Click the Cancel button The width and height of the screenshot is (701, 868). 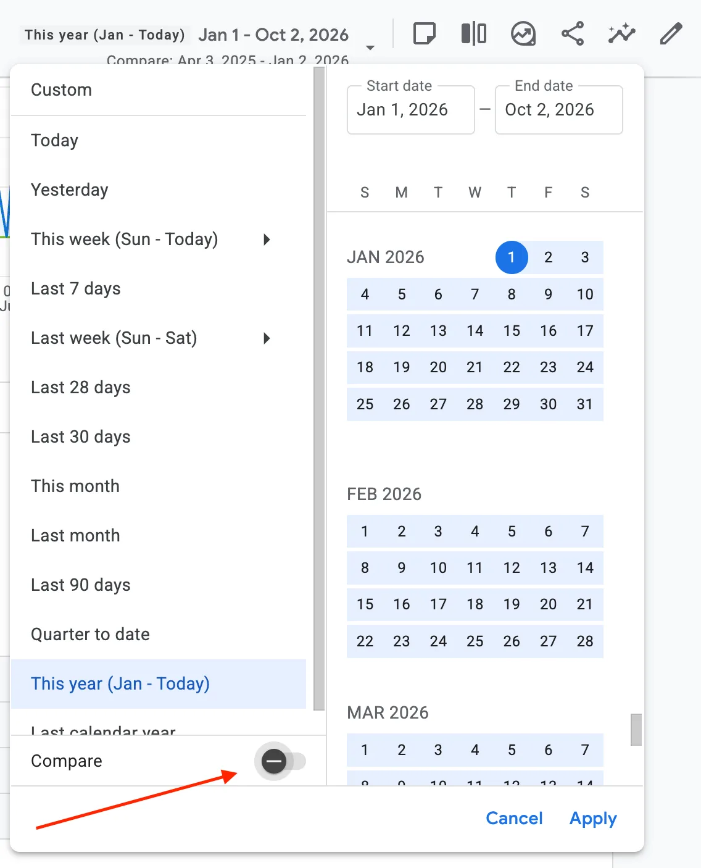click(514, 819)
